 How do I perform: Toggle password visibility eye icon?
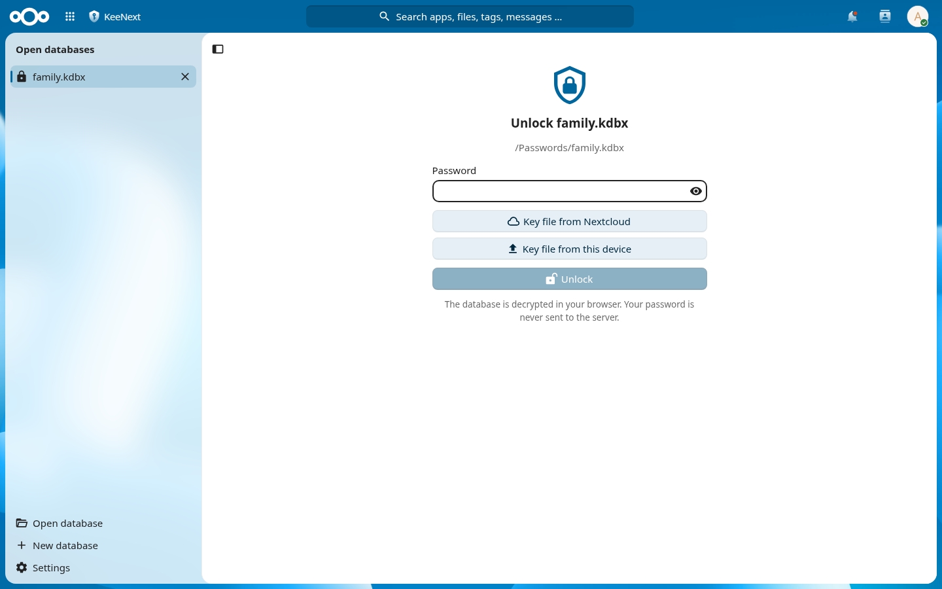coord(696,191)
